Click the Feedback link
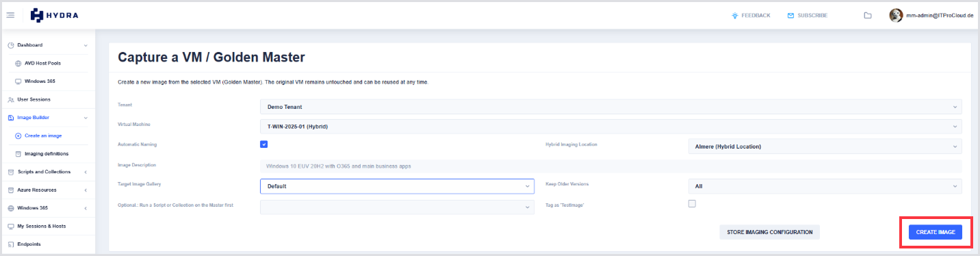 (x=756, y=15)
